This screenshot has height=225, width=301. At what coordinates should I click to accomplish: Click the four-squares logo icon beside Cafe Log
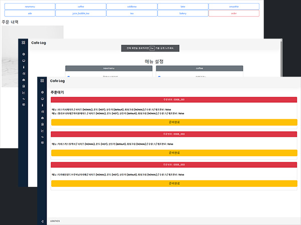[42, 81]
